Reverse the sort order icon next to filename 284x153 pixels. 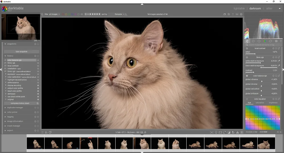126,14
